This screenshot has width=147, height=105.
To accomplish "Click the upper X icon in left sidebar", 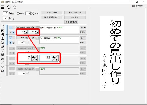I will tap(2, 63).
